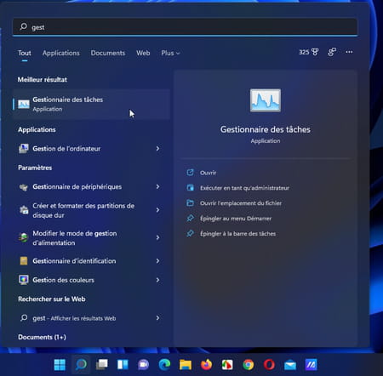This screenshot has width=383, height=376.
Task: Open File Explorer folder icon on taskbar
Action: pyautogui.click(x=186, y=365)
